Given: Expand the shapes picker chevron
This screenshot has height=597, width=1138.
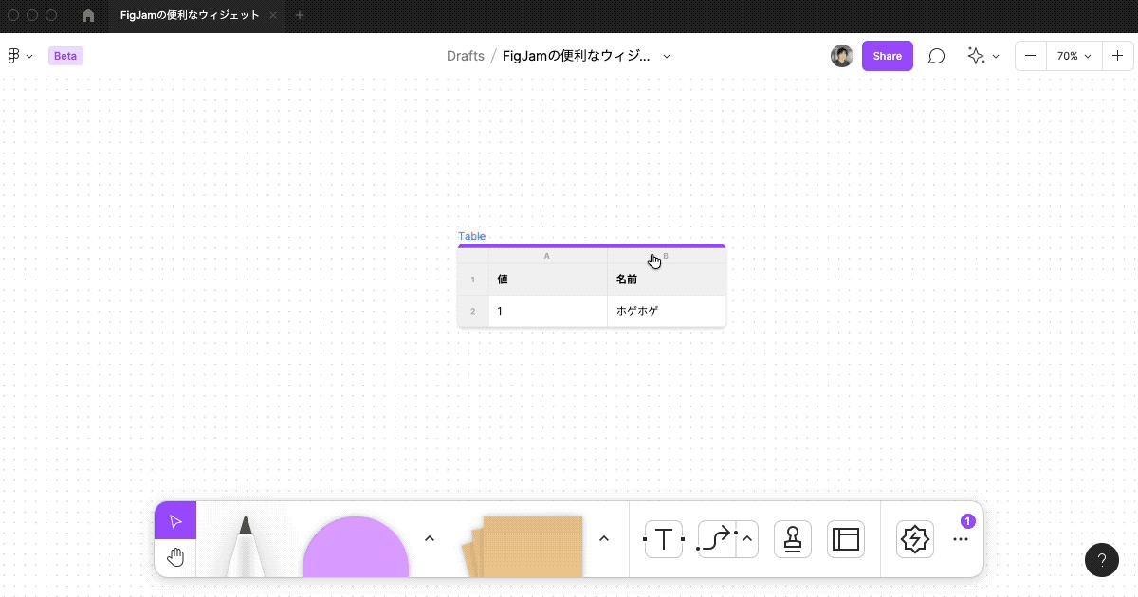Looking at the screenshot, I should 430,537.
